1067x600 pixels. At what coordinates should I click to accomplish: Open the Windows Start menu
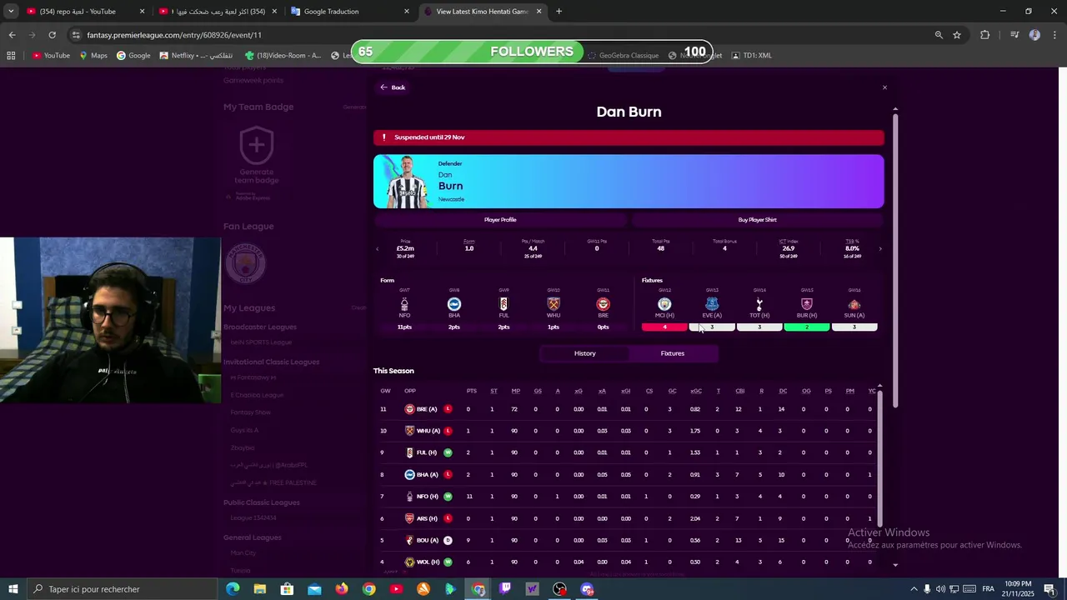pyautogui.click(x=13, y=589)
